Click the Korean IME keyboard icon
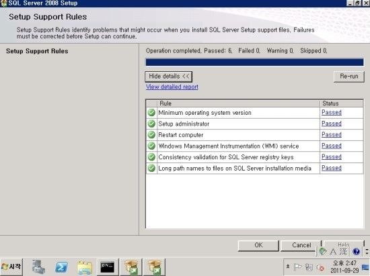The image size is (370, 276). [x=322, y=251]
